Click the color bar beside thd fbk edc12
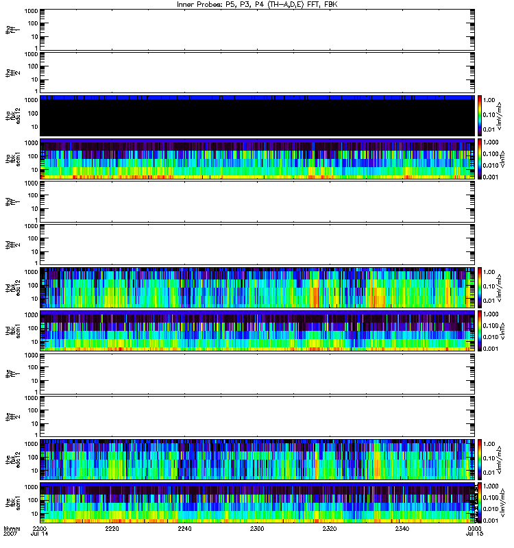This screenshot has width=514, height=548. [x=480, y=288]
